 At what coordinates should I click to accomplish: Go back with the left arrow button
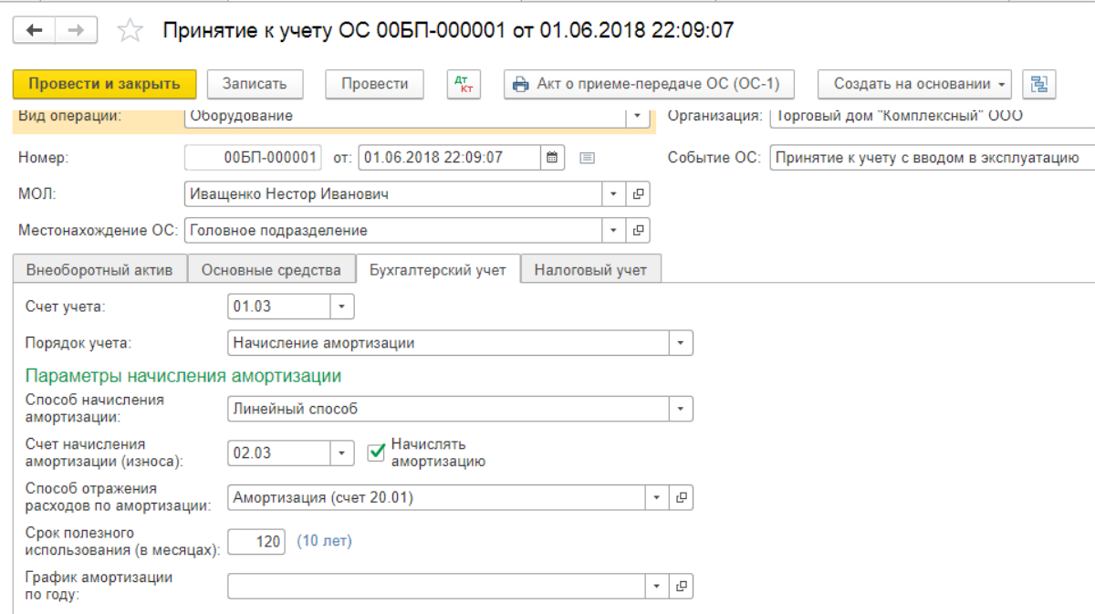[x=34, y=30]
